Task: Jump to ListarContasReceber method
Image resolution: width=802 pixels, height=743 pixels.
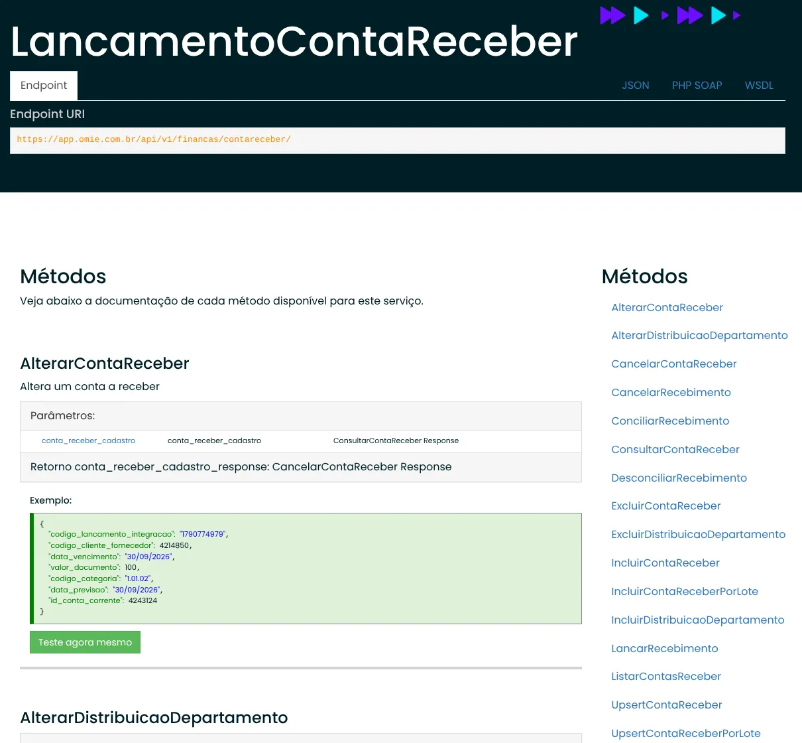Action: click(x=665, y=677)
